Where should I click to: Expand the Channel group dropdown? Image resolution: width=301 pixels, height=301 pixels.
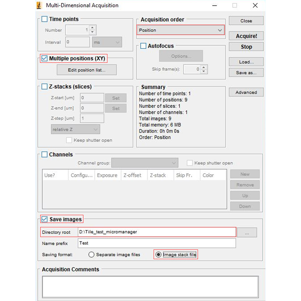[145, 163]
